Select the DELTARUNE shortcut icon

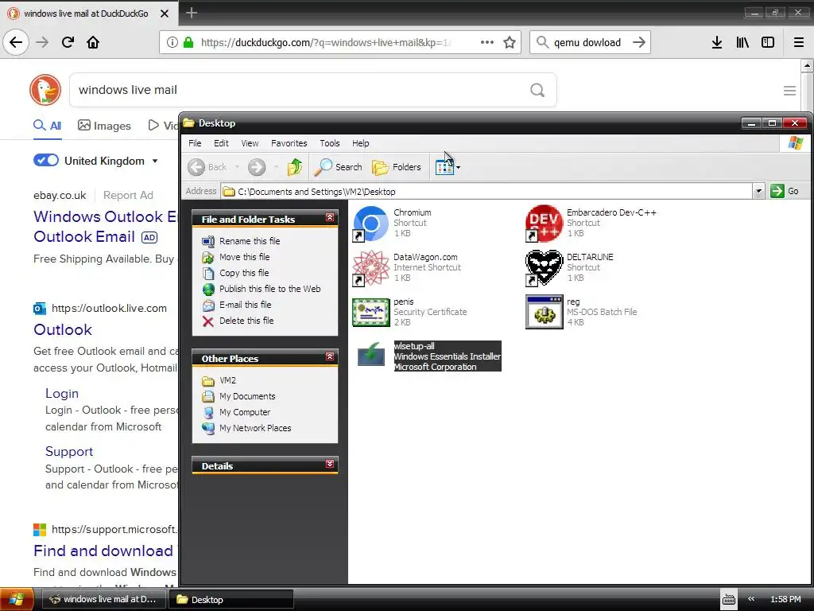[x=544, y=268]
